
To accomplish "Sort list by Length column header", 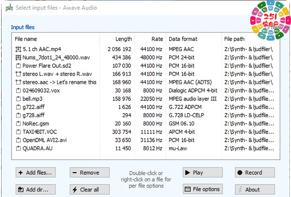I will pos(123,39).
